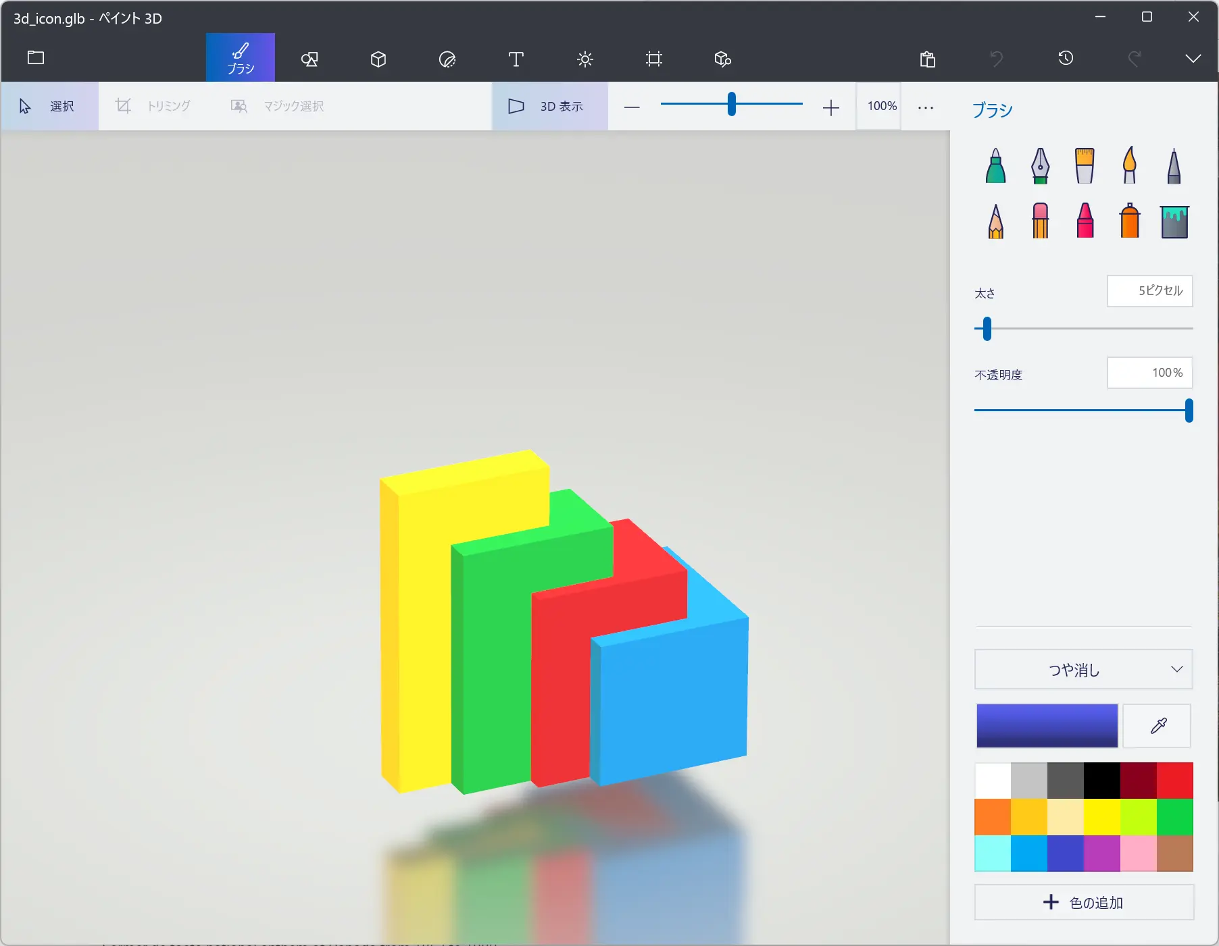This screenshot has width=1219, height=946.
Task: Click the 100% opacity field
Action: coord(1150,373)
